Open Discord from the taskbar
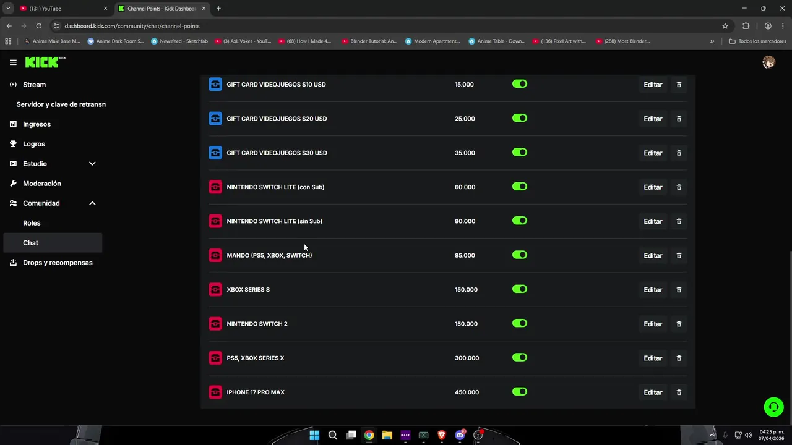Image resolution: width=792 pixels, height=445 pixels. (x=460, y=435)
